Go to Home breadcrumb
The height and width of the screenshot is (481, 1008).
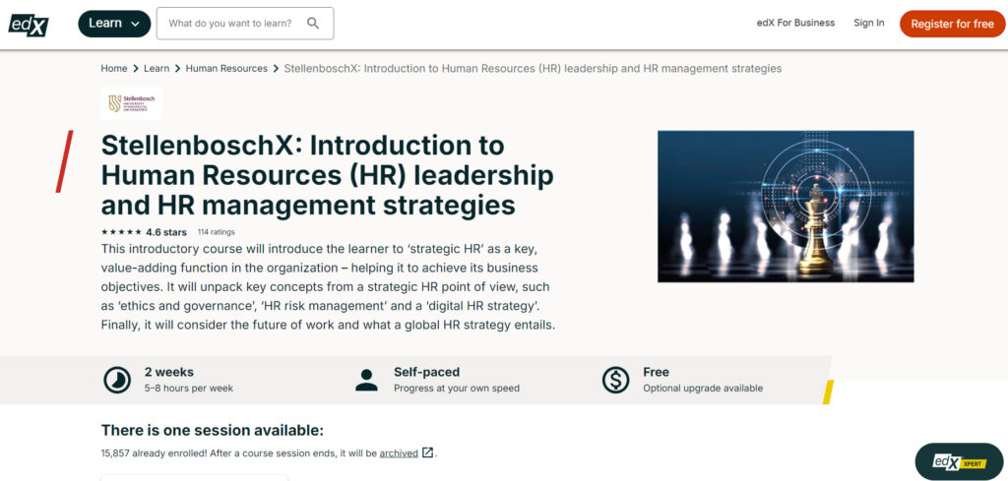(114, 68)
